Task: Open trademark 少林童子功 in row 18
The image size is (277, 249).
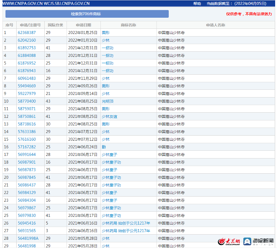Action: click(111, 162)
